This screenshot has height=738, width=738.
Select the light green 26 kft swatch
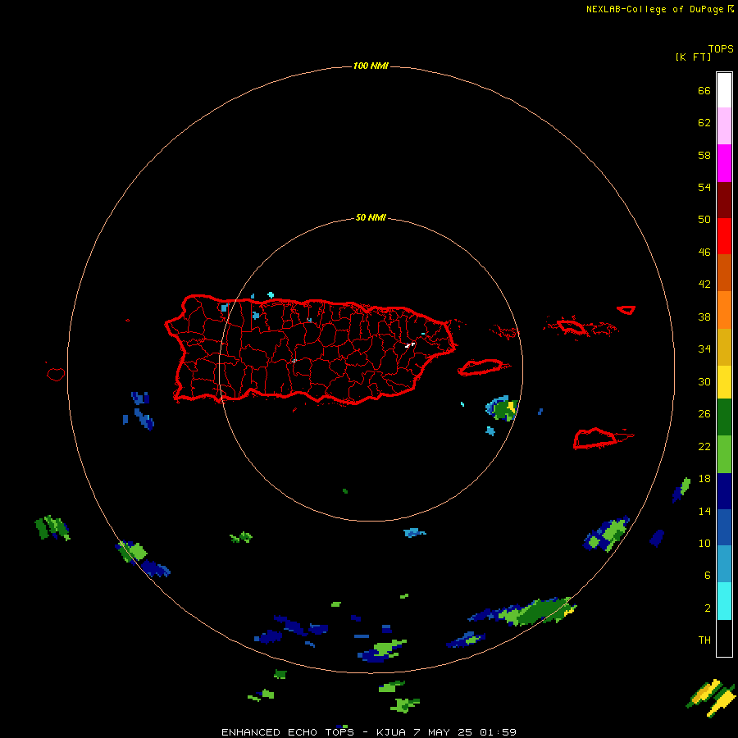click(x=724, y=454)
